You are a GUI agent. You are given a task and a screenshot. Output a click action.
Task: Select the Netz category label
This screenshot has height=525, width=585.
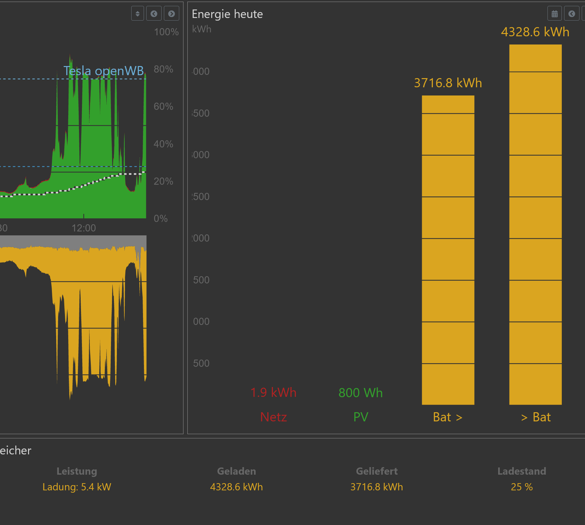coord(273,417)
